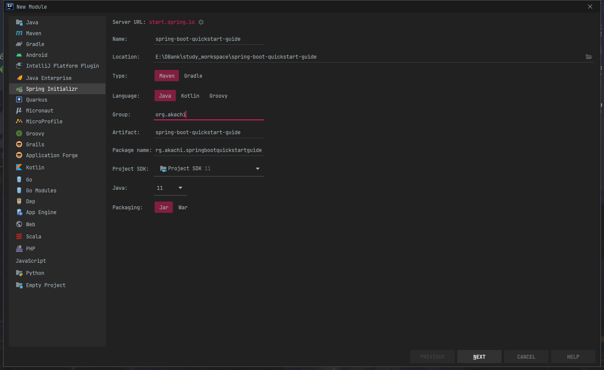Image resolution: width=604 pixels, height=370 pixels.
Task: Focus the Group input field
Action: [x=209, y=115]
